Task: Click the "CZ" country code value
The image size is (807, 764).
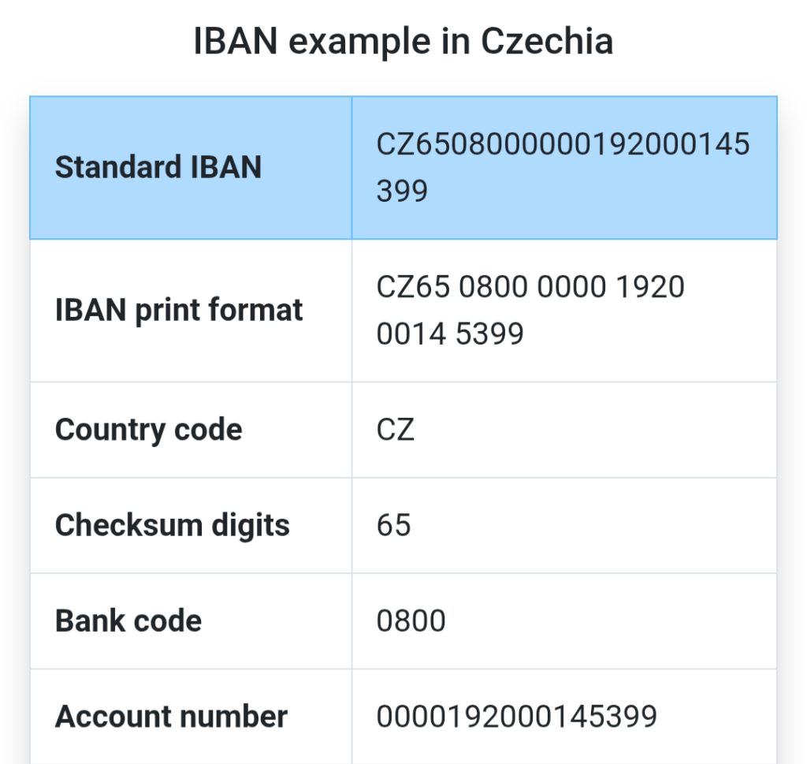Action: tap(396, 430)
